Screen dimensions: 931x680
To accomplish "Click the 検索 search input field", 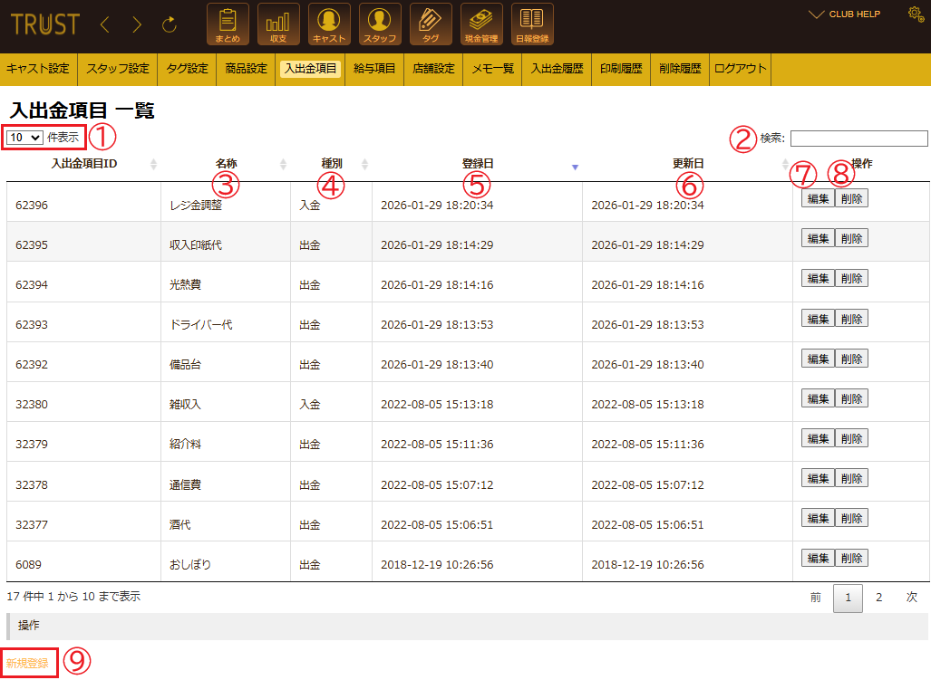I will [858, 139].
